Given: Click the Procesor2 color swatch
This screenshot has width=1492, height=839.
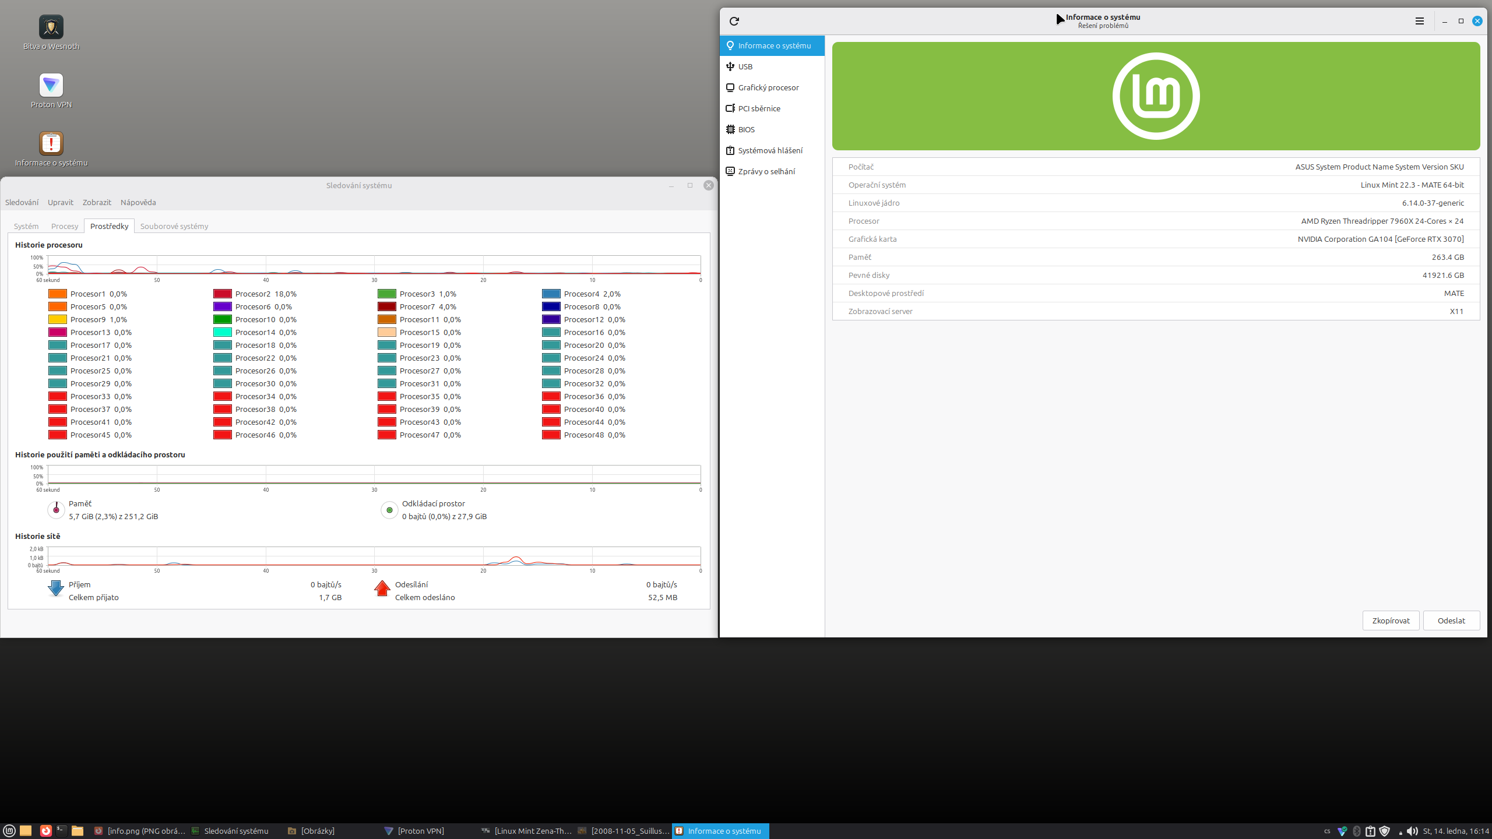Looking at the screenshot, I should 223,294.
